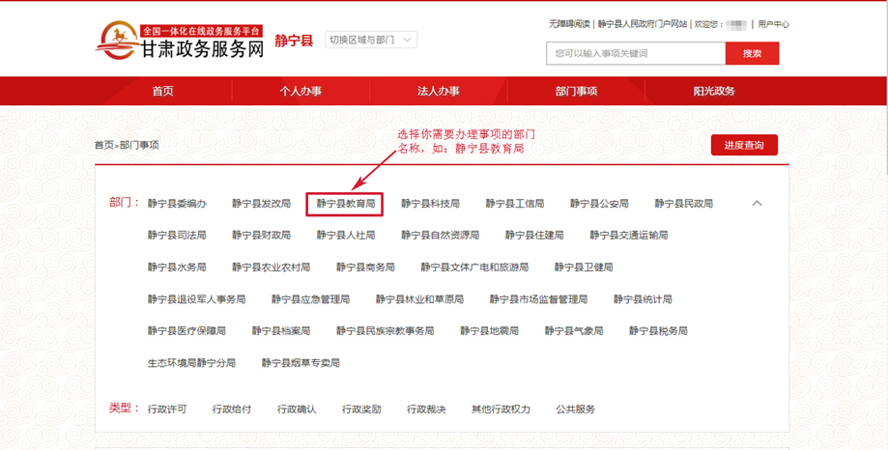888x450 pixels.
Task: Go to 用户中心
Action: tap(774, 24)
